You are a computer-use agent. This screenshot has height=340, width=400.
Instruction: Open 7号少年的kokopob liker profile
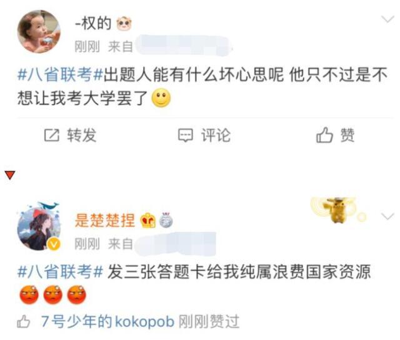pos(108,321)
